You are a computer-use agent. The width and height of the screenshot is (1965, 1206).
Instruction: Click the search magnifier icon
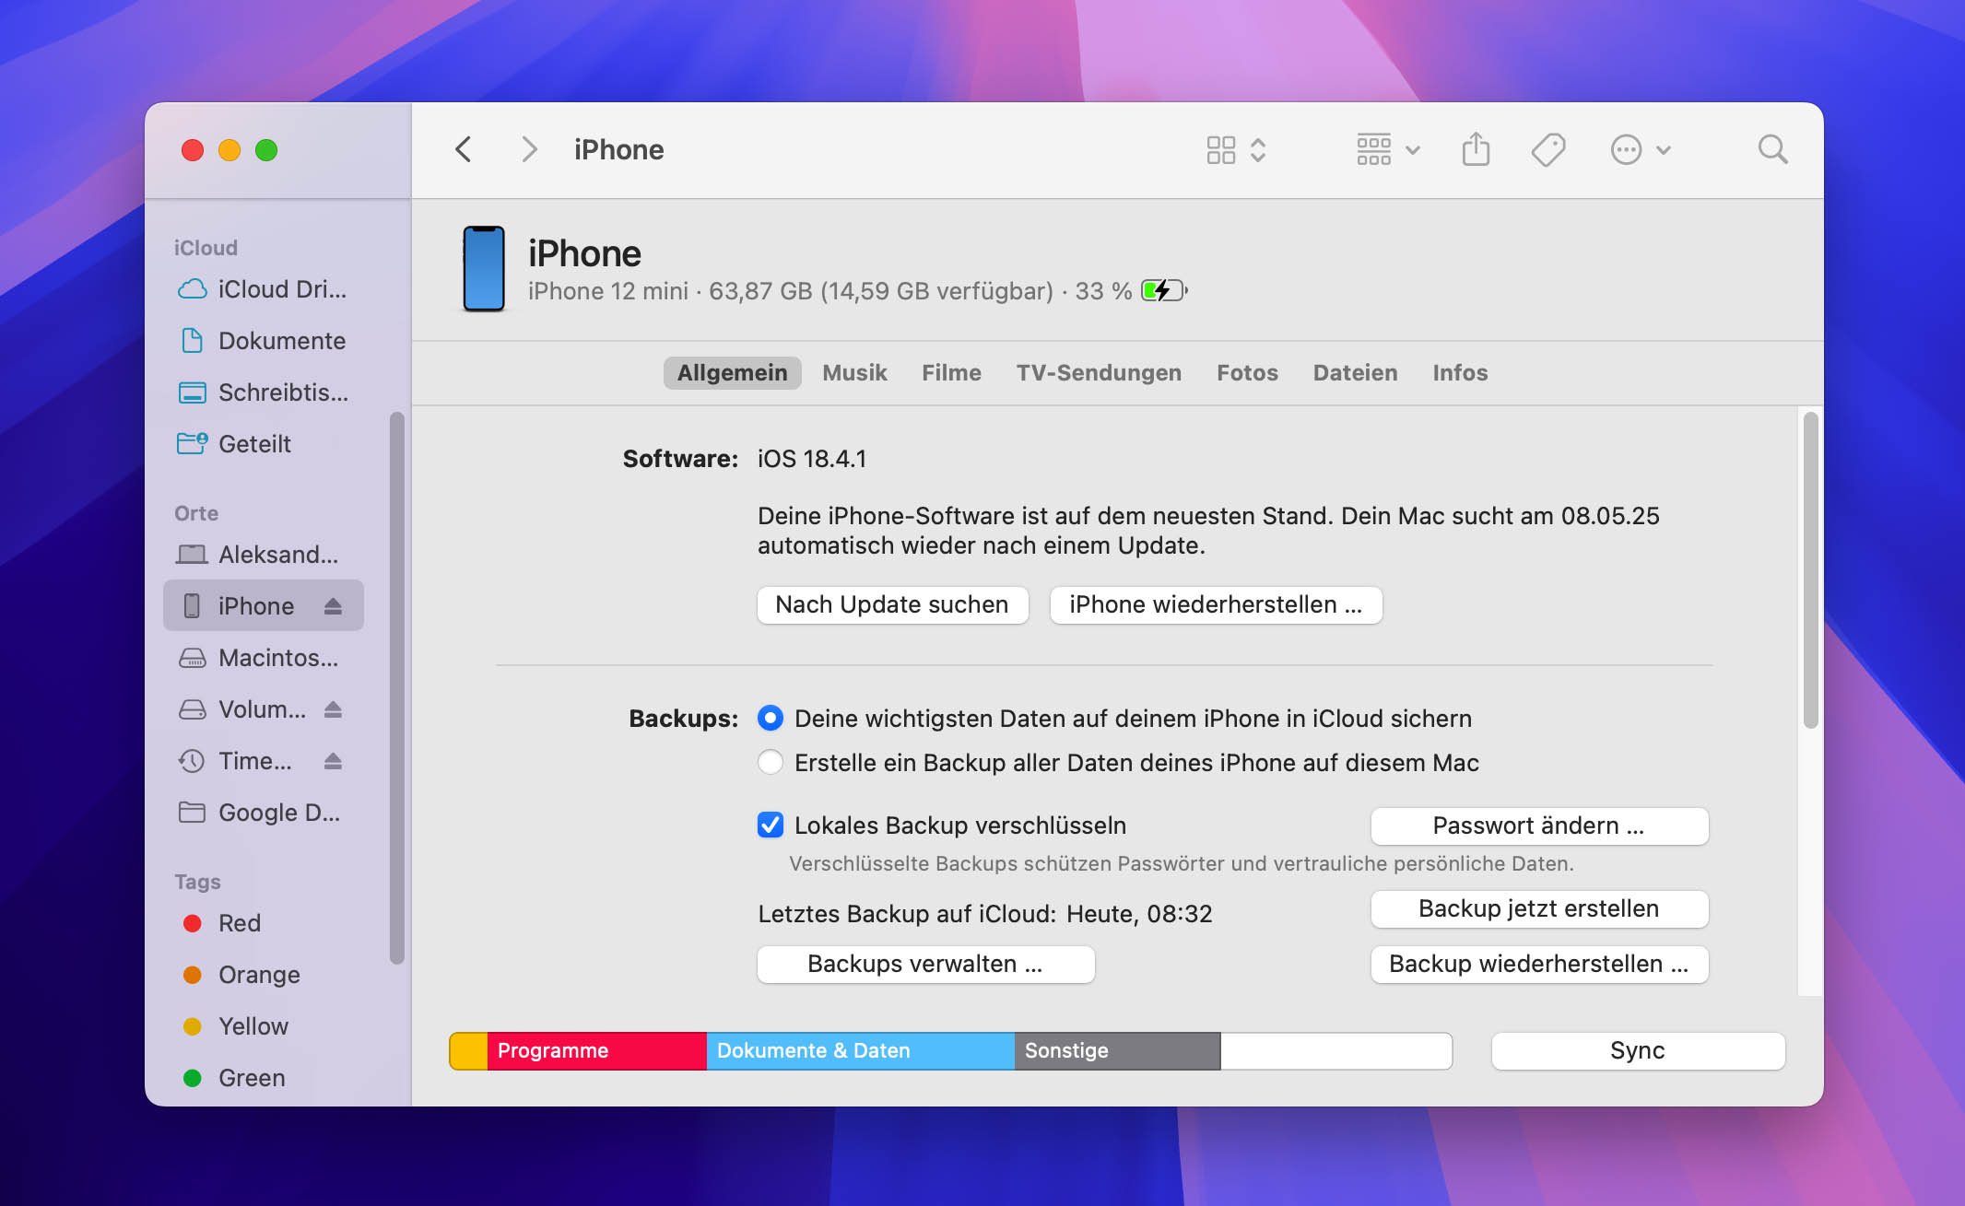point(1772,149)
